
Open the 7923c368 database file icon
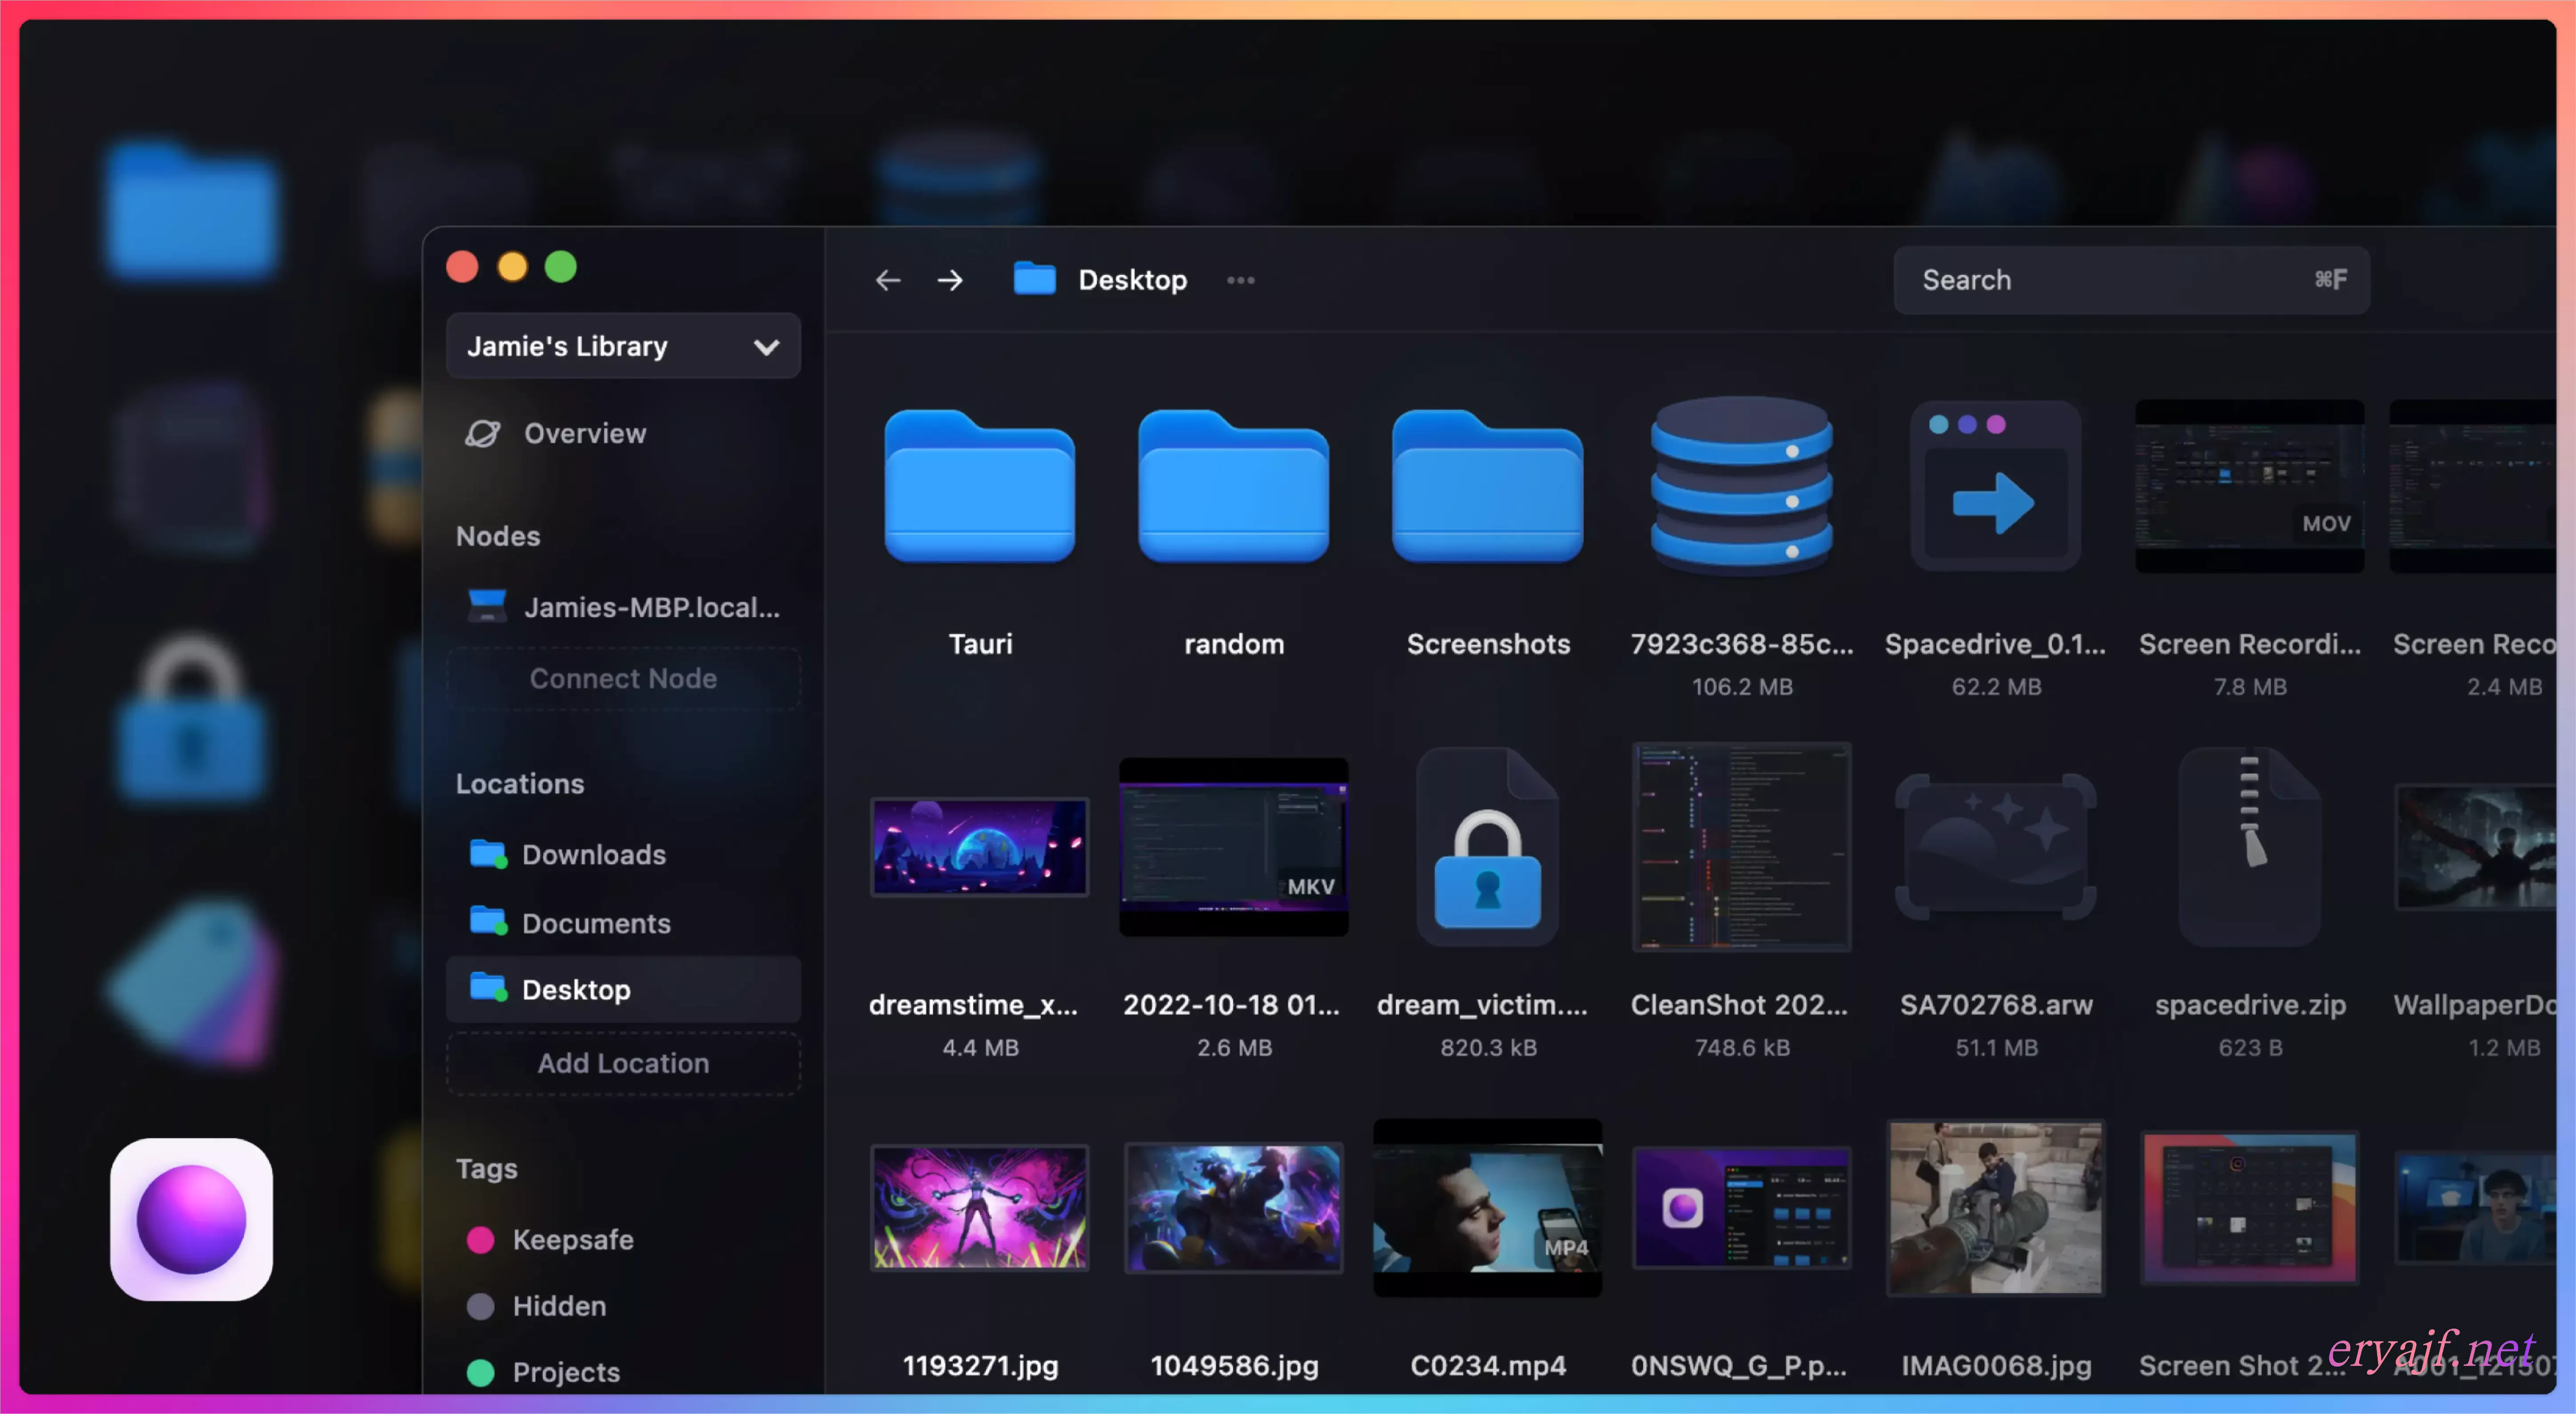[1741, 485]
